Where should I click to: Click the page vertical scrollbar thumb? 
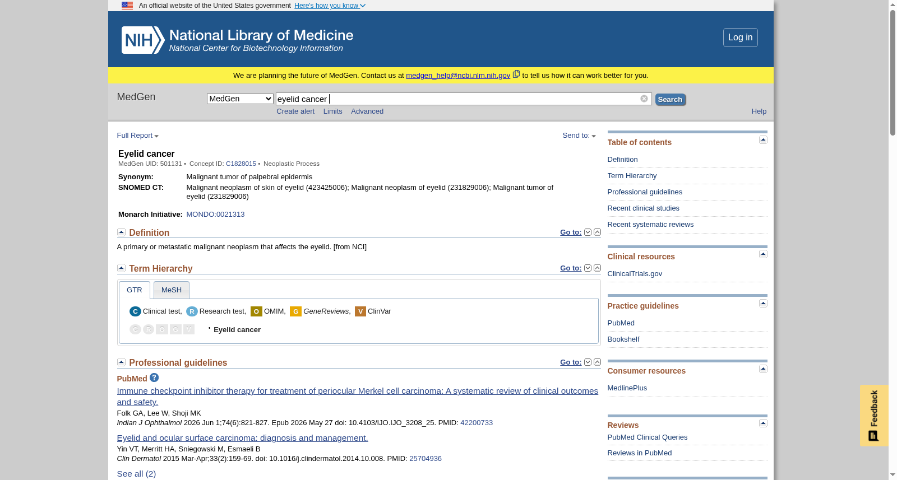click(x=893, y=72)
